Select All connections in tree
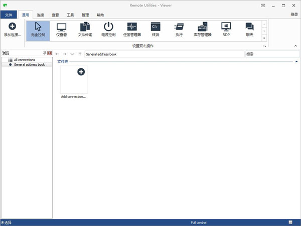This screenshot has width=301, height=226. click(x=24, y=60)
